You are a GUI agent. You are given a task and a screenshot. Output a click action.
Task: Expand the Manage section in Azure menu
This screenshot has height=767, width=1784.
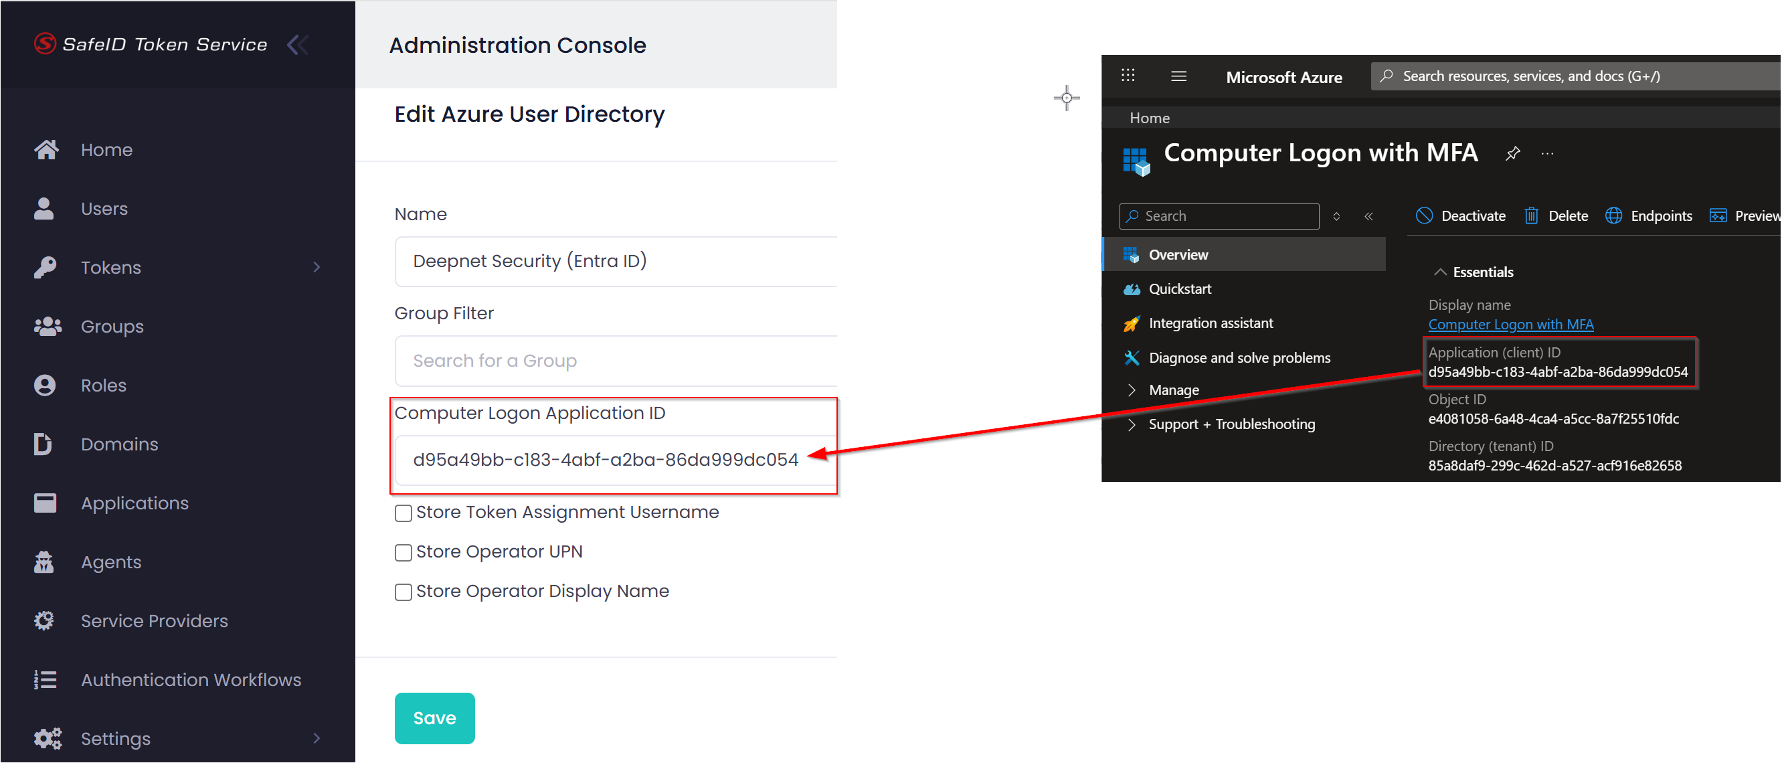1132,391
